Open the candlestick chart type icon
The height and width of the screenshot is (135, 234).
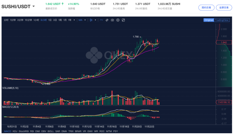[x=91, y=20]
